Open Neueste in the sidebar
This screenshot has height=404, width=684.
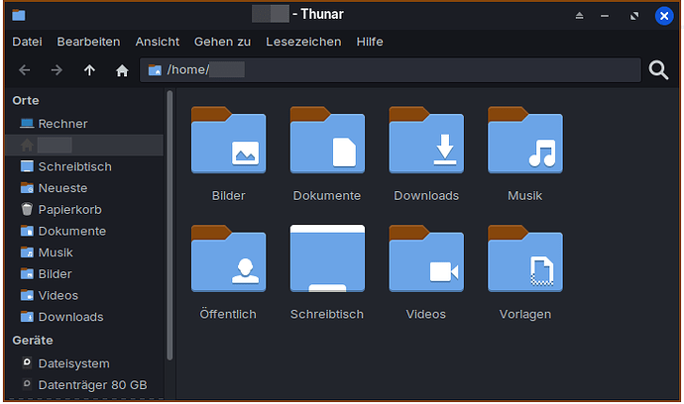click(85, 188)
